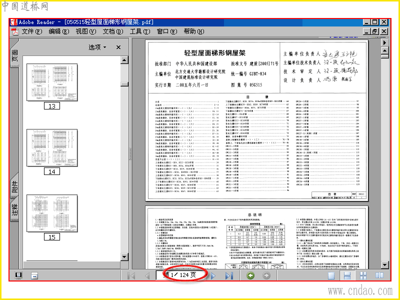Viewport: 400px width, 300px height.
Task: Select page 14 thumbnail
Action: point(52,148)
